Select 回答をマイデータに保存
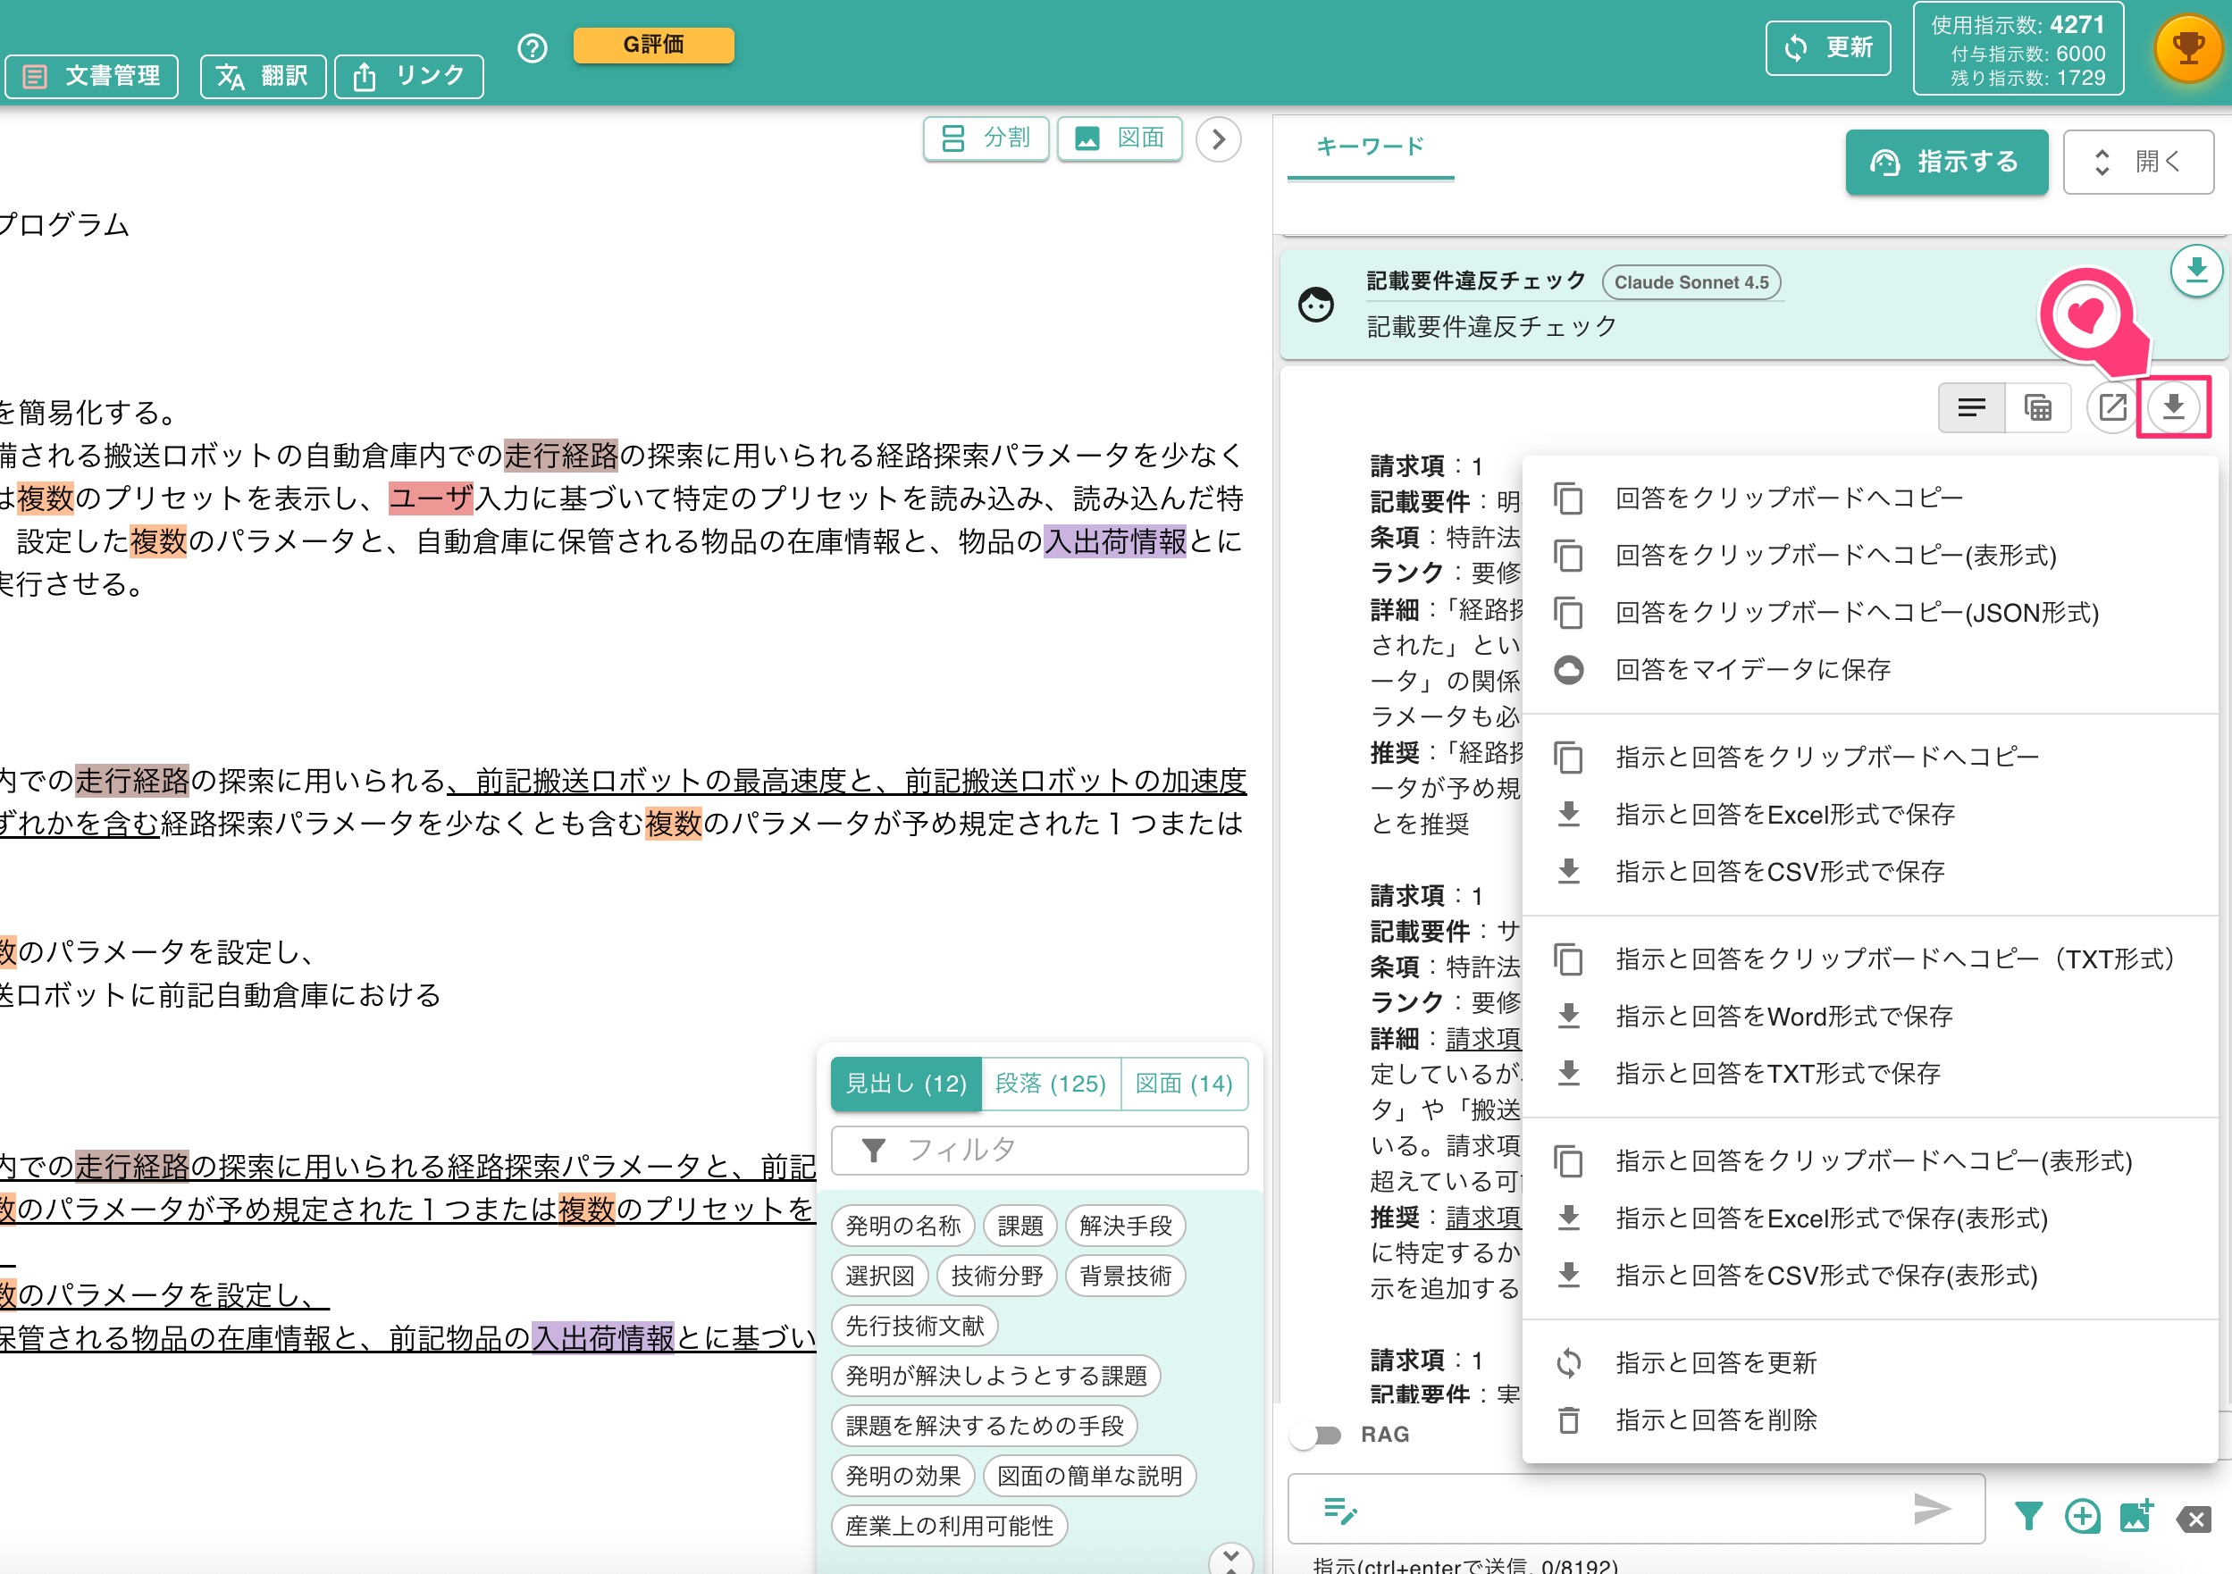The image size is (2232, 1574). point(1868,669)
